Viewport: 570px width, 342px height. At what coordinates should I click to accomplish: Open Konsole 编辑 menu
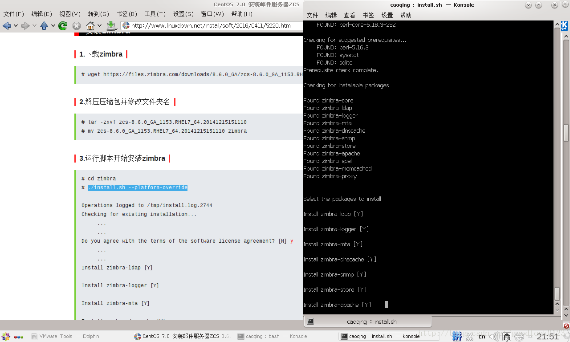pos(331,15)
